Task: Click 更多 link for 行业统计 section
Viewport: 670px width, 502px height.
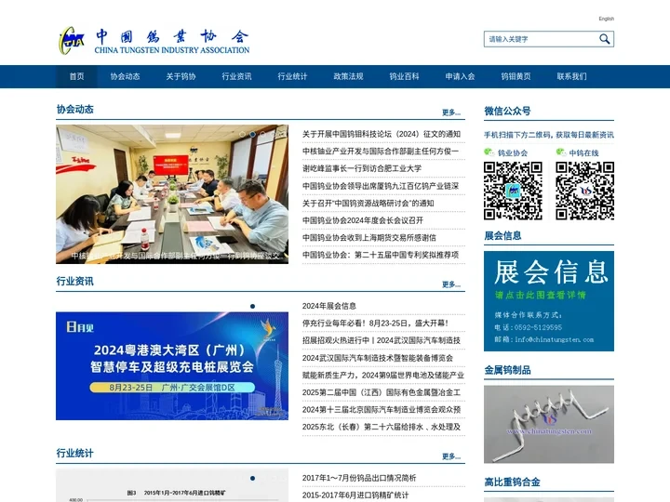Action: [451, 456]
